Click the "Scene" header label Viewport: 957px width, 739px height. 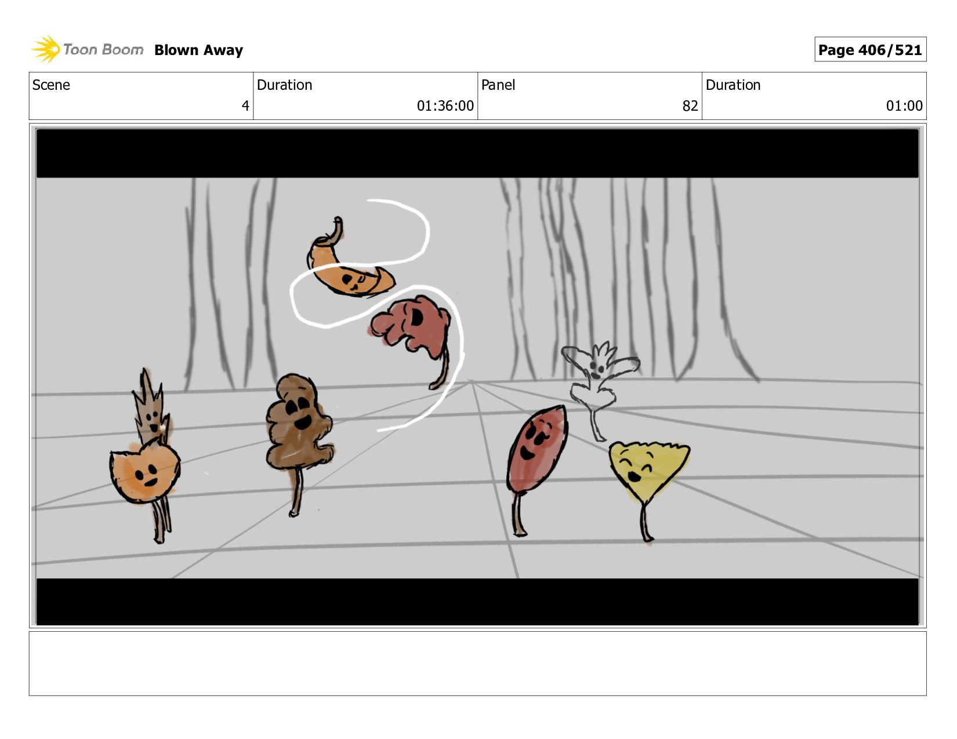(x=51, y=85)
